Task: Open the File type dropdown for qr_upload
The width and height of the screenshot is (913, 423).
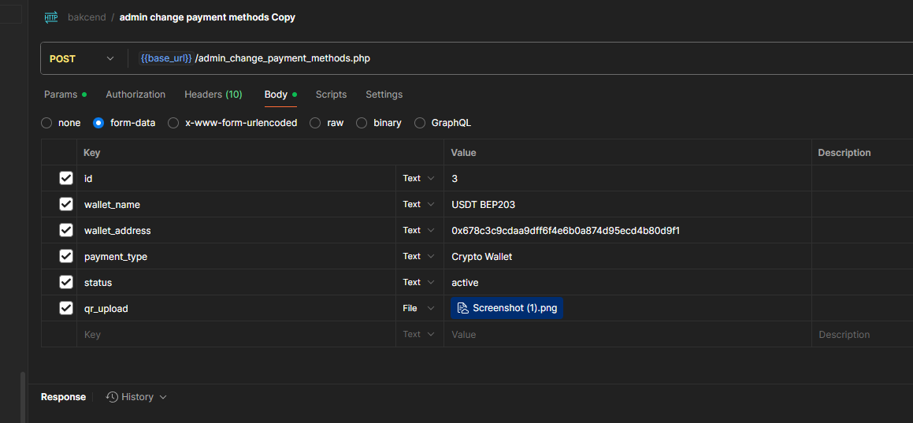Action: 418,308
